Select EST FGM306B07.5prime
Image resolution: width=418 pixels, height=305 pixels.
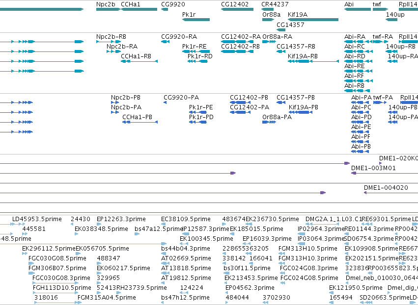[57, 268]
